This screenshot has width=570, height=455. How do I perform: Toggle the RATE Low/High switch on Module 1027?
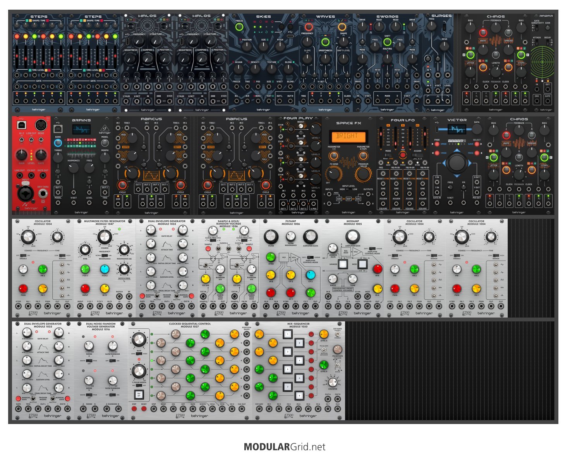point(139,354)
